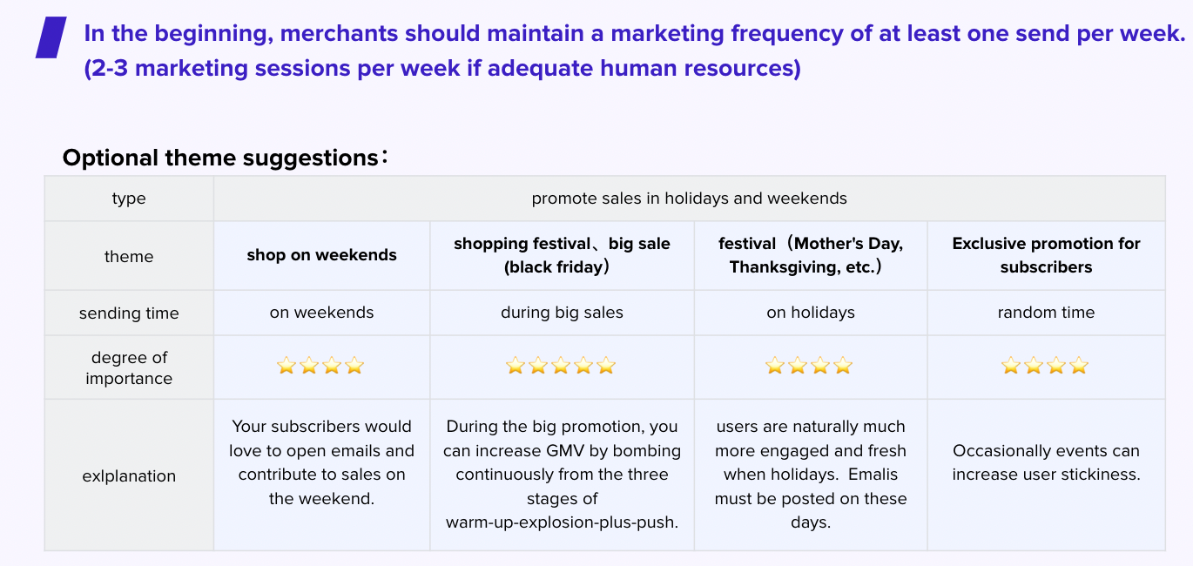The width and height of the screenshot is (1193, 566).
Task: Click the "random time" sending time cell
Action: click(x=1046, y=313)
